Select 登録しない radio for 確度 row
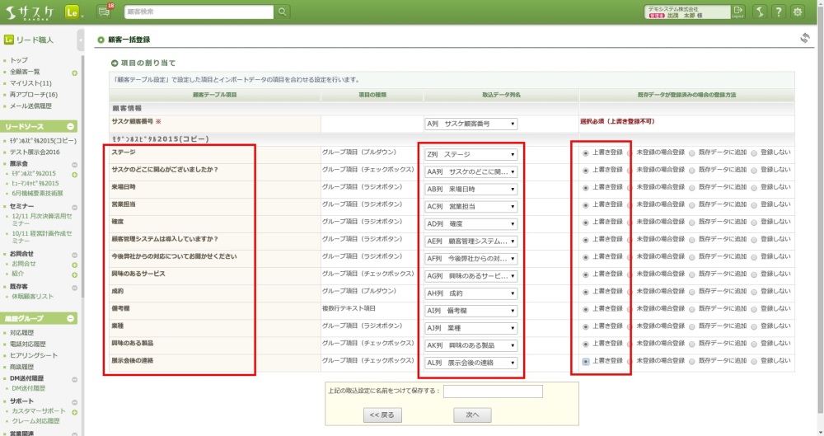The width and height of the screenshot is (824, 436). (x=754, y=223)
